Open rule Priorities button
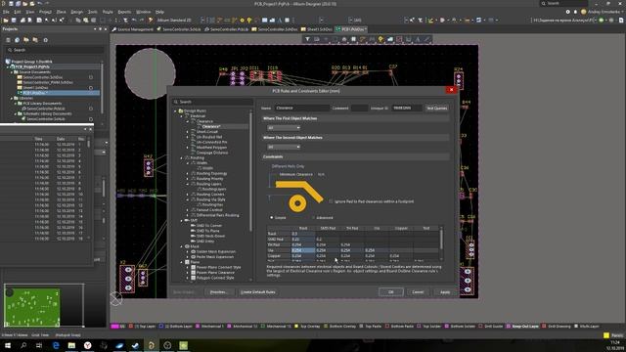 click(218, 292)
